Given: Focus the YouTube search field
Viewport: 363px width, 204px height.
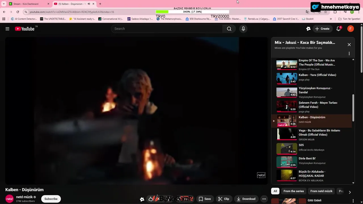Looking at the screenshot, I should pyautogui.click(x=167, y=29).
